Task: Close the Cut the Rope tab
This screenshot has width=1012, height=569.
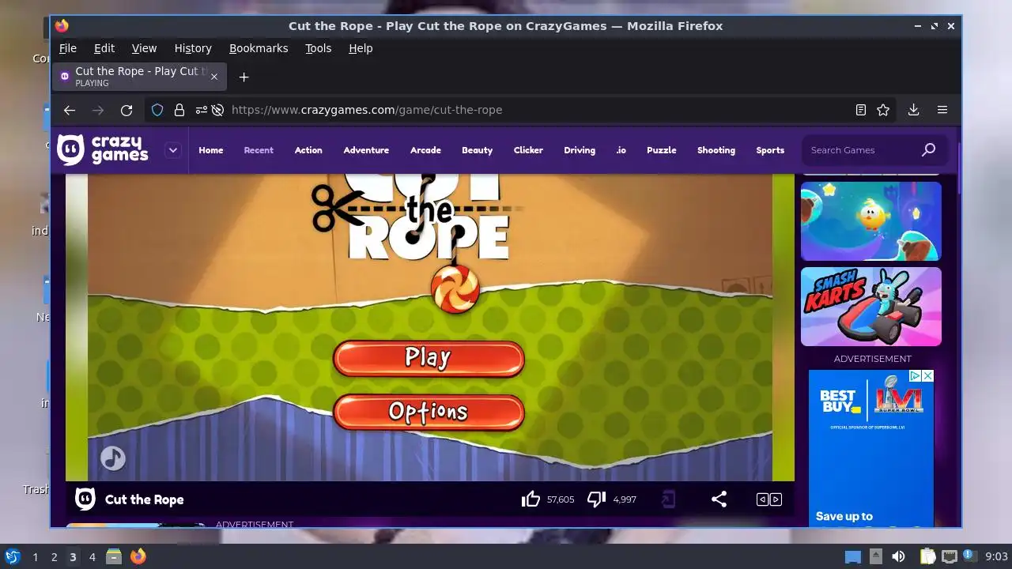Action: (x=213, y=77)
